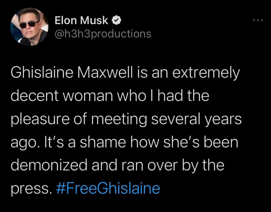Open the Elon Musk display name profile
This screenshot has height=212, width=271.
coord(81,20)
